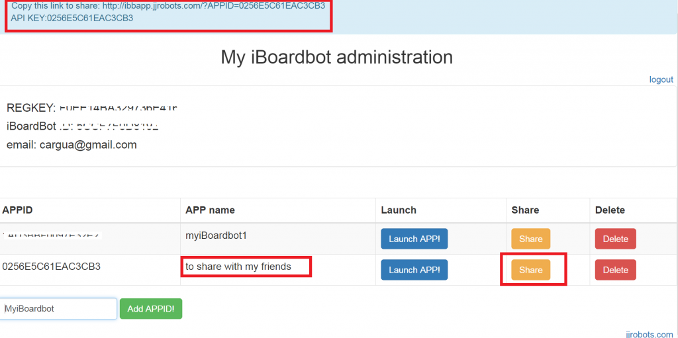Click the share link text in the banner
Screen dimensions: 678x338
point(168,6)
